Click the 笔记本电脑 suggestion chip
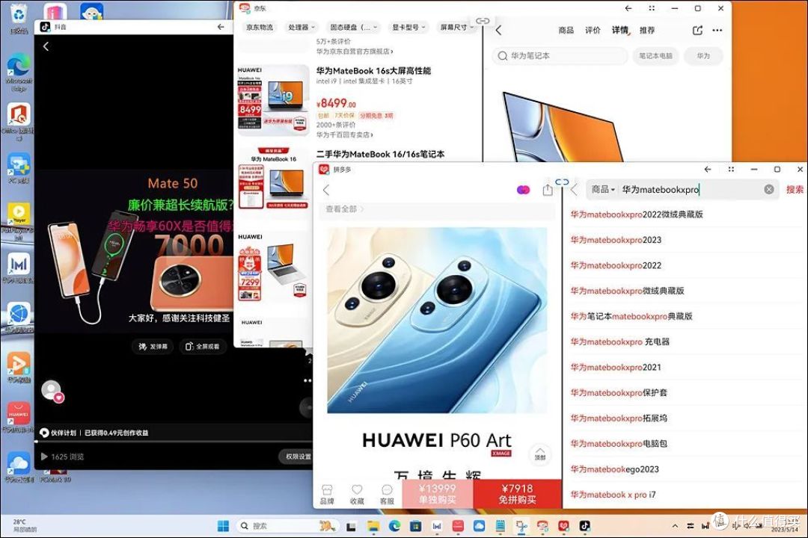 (655, 55)
